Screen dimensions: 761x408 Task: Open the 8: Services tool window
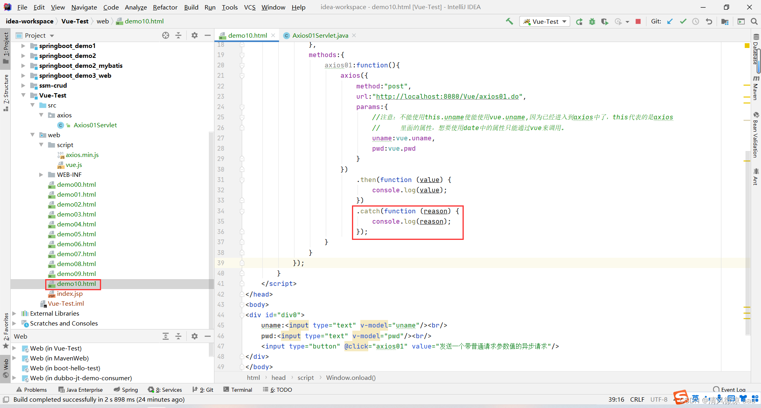pos(164,390)
